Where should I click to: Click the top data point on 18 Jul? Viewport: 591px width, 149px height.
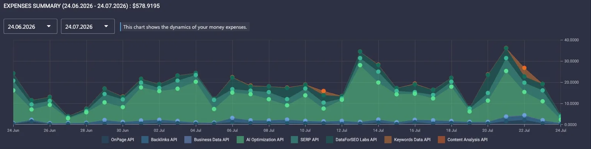(451, 78)
